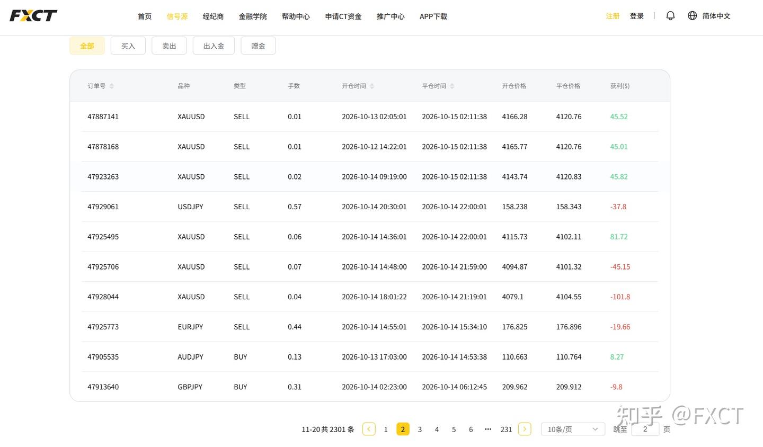Open 信号源 in navigation
Screen dimensions: 763x447
click(x=177, y=16)
